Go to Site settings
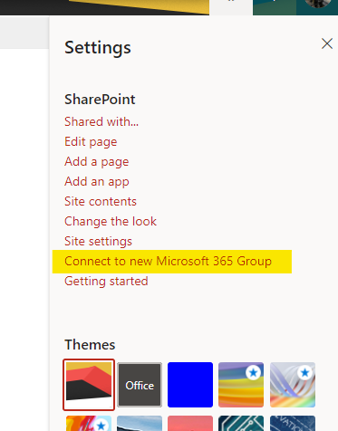Image resolution: width=338 pixels, height=431 pixels. pos(98,241)
